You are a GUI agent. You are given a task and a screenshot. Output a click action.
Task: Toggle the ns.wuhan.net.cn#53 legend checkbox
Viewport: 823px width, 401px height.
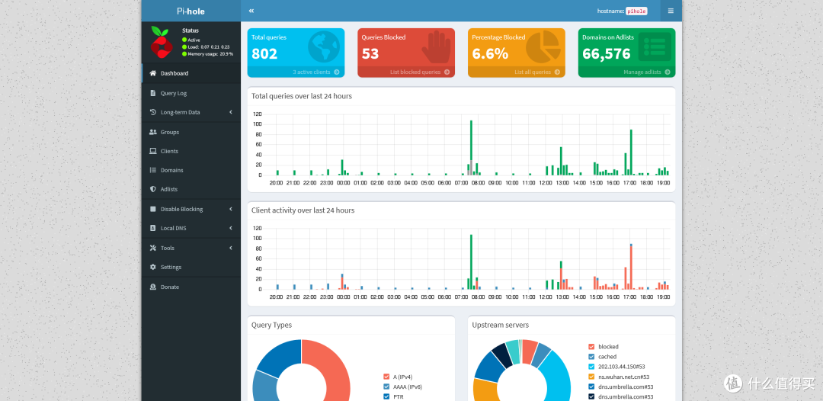pos(591,377)
